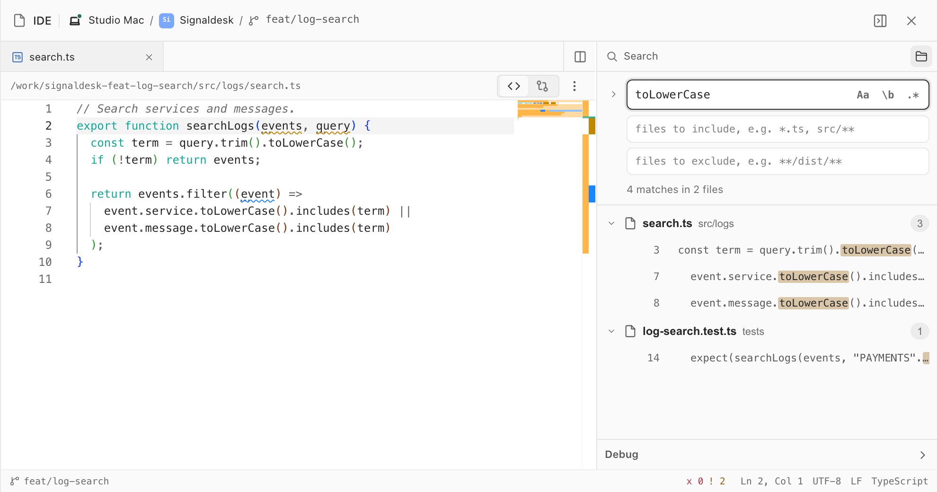The image size is (937, 492).
Task: Collapse the log-search.test.ts results group
Action: pyautogui.click(x=611, y=331)
